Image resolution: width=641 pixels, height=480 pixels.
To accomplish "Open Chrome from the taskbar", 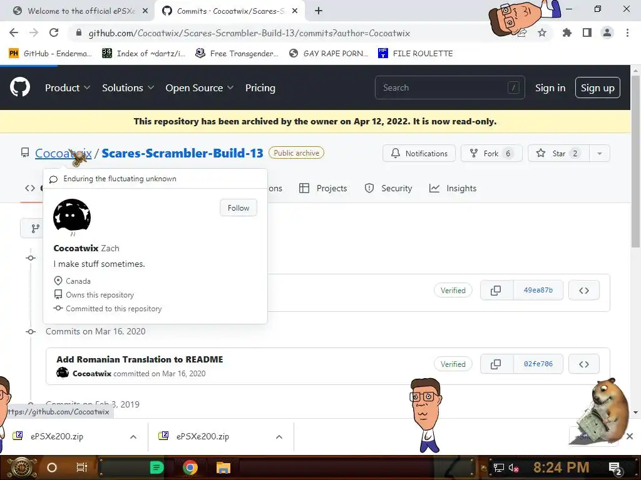I will (190, 467).
